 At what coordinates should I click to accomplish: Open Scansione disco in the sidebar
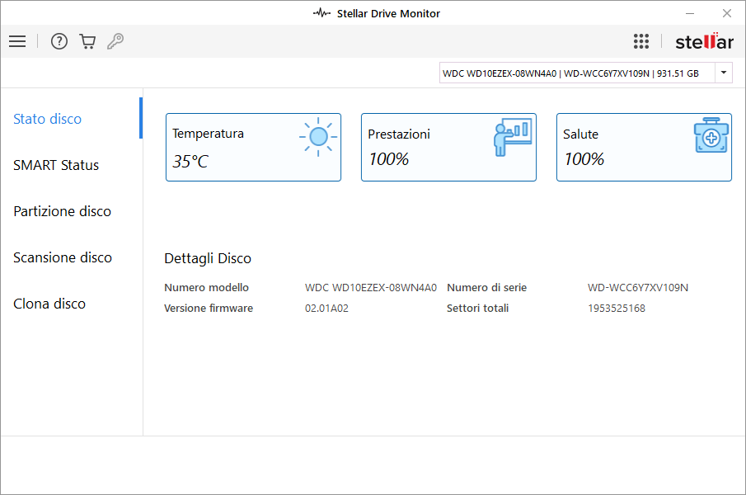pos(63,257)
